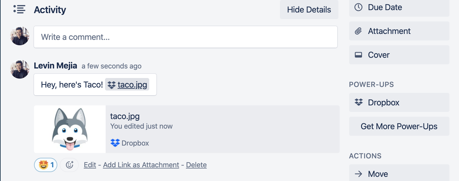The width and height of the screenshot is (459, 181).
Task: Click the Write a comment field
Action: click(185, 37)
